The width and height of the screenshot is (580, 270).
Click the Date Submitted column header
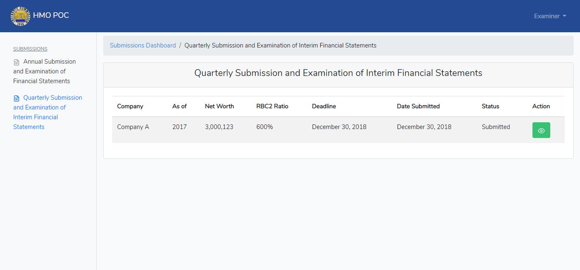coord(418,106)
